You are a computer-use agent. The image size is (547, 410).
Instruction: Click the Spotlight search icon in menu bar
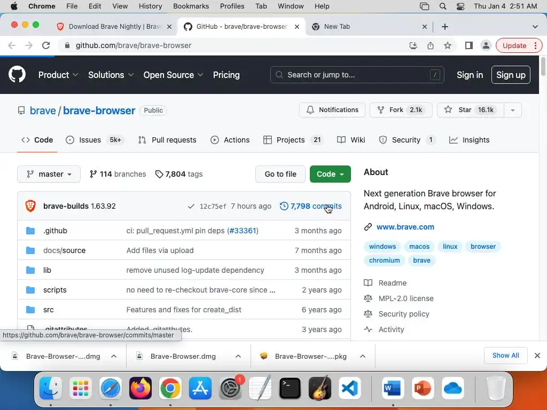[443, 6]
